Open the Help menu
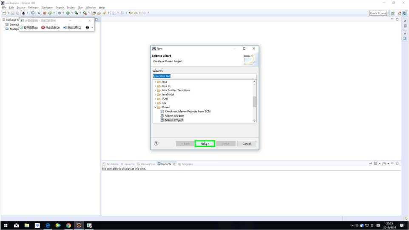Viewport: 409px width, 230px height. [102, 8]
